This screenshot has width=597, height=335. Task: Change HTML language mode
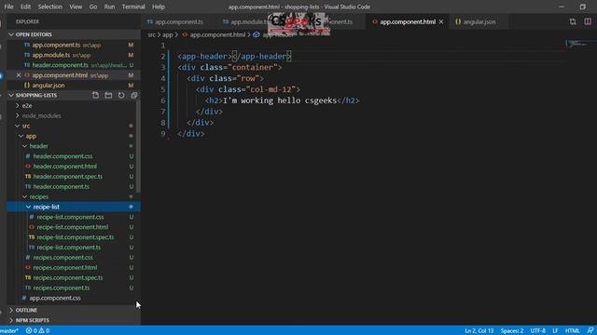point(572,331)
